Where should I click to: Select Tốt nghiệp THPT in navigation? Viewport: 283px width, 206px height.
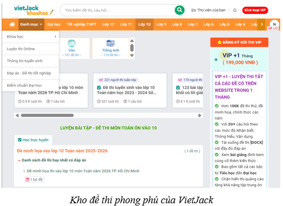pyautogui.click(x=81, y=24)
